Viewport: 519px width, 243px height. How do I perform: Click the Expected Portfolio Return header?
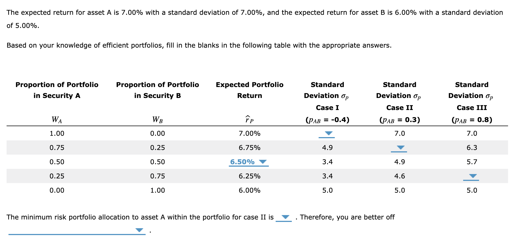tap(249, 90)
